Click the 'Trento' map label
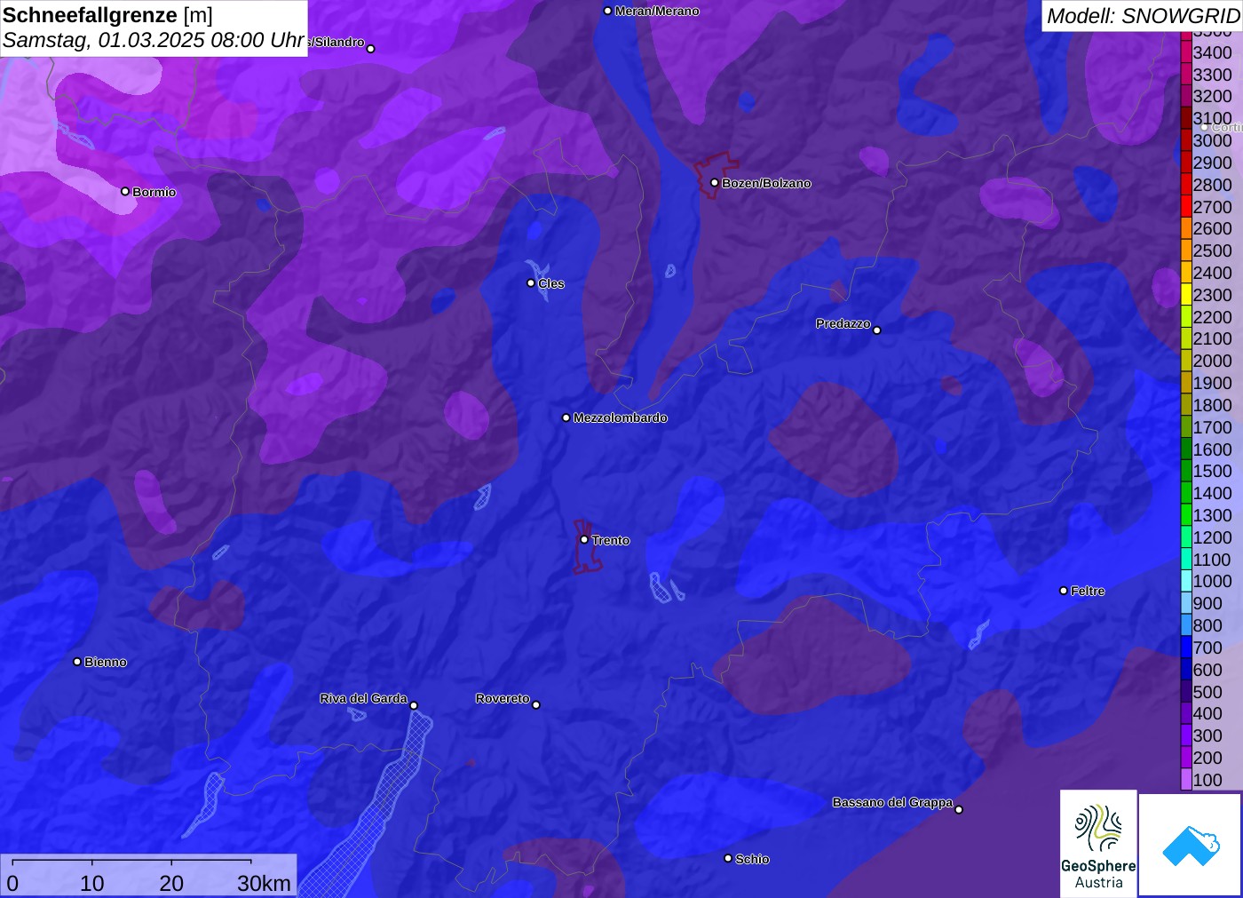This screenshot has height=898, width=1243. pyautogui.click(x=611, y=540)
